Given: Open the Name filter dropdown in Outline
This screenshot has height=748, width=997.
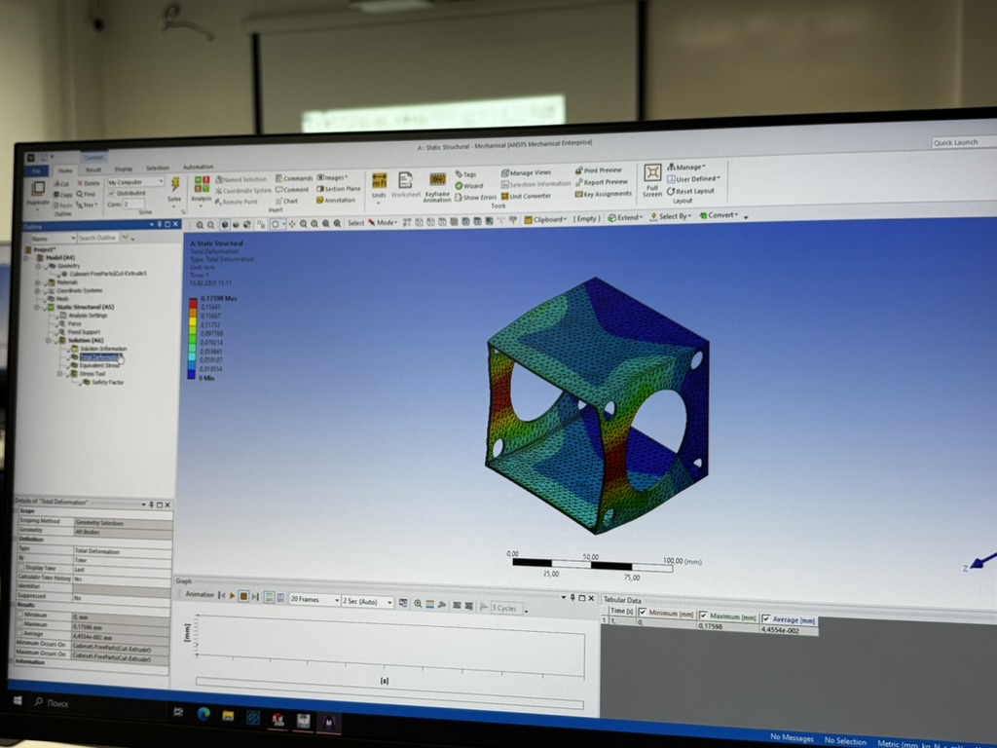Looking at the screenshot, I should pos(54,238).
